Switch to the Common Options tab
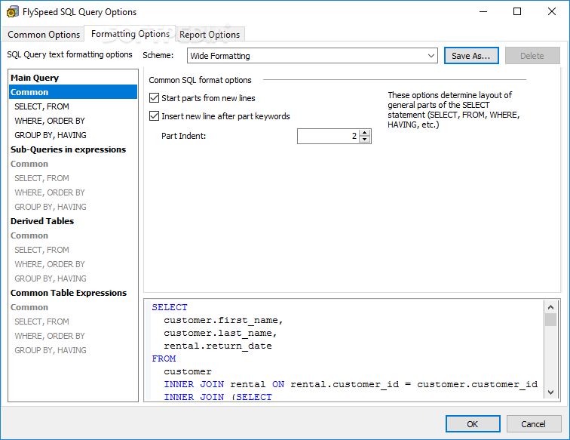This screenshot has width=570, height=440. (x=44, y=35)
